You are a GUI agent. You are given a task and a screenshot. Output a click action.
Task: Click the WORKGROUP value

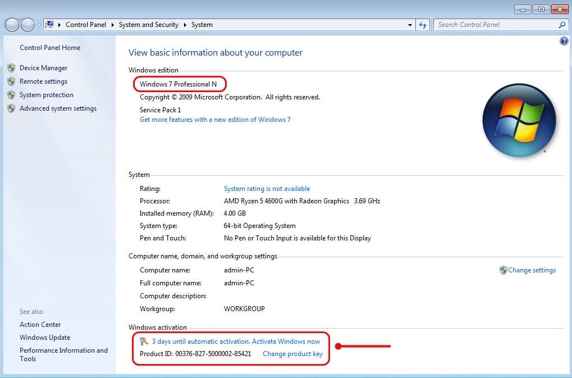244,309
